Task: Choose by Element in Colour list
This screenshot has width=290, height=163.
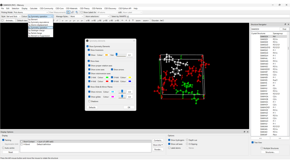Action: point(33,20)
